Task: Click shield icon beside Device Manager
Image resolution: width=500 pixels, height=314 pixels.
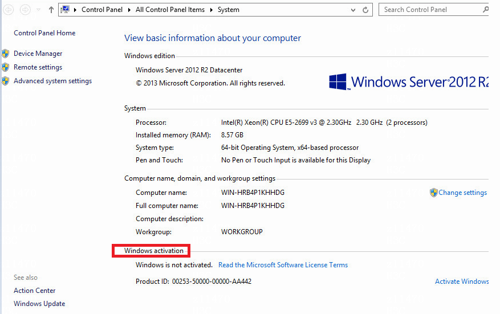Action: click(x=6, y=54)
